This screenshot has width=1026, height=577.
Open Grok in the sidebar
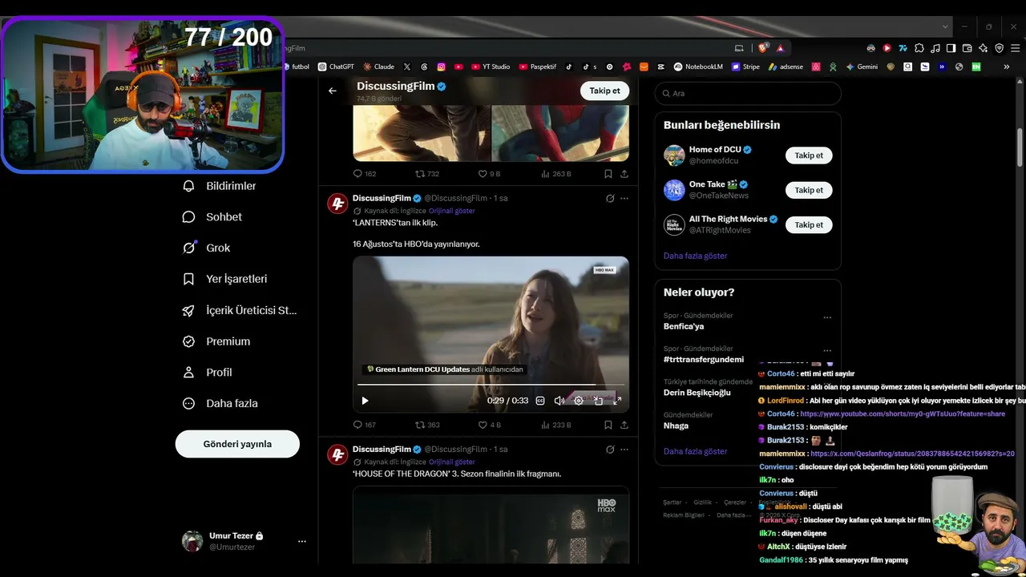coord(207,248)
